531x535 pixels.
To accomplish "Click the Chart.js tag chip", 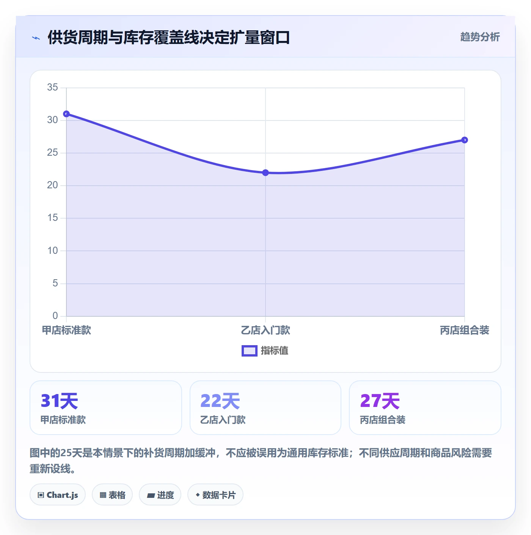I will click(x=58, y=495).
